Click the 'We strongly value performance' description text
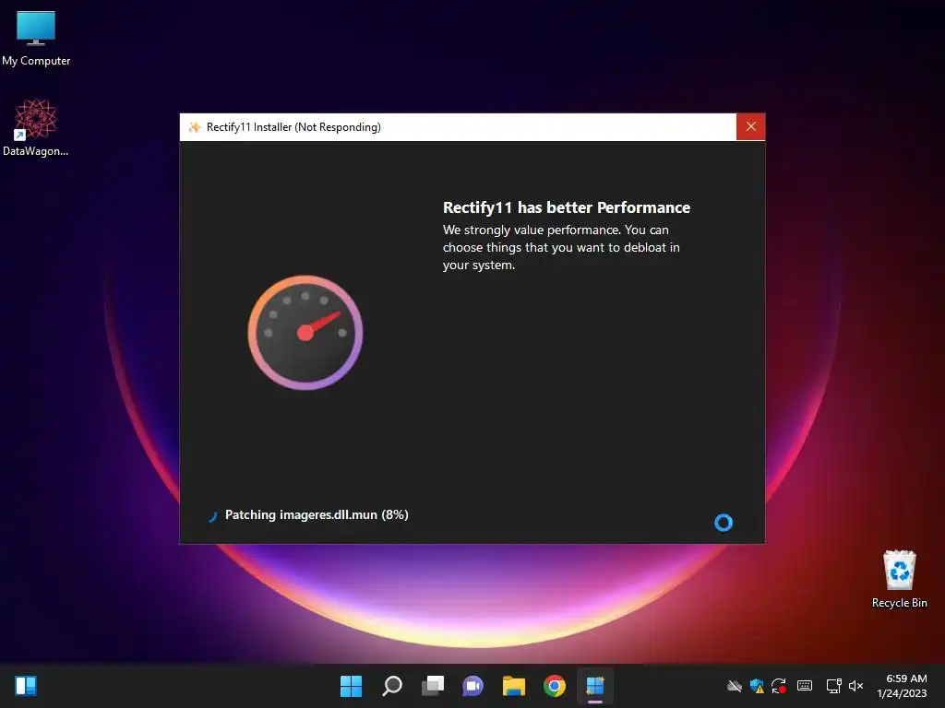The width and height of the screenshot is (945, 708). pyautogui.click(x=561, y=247)
